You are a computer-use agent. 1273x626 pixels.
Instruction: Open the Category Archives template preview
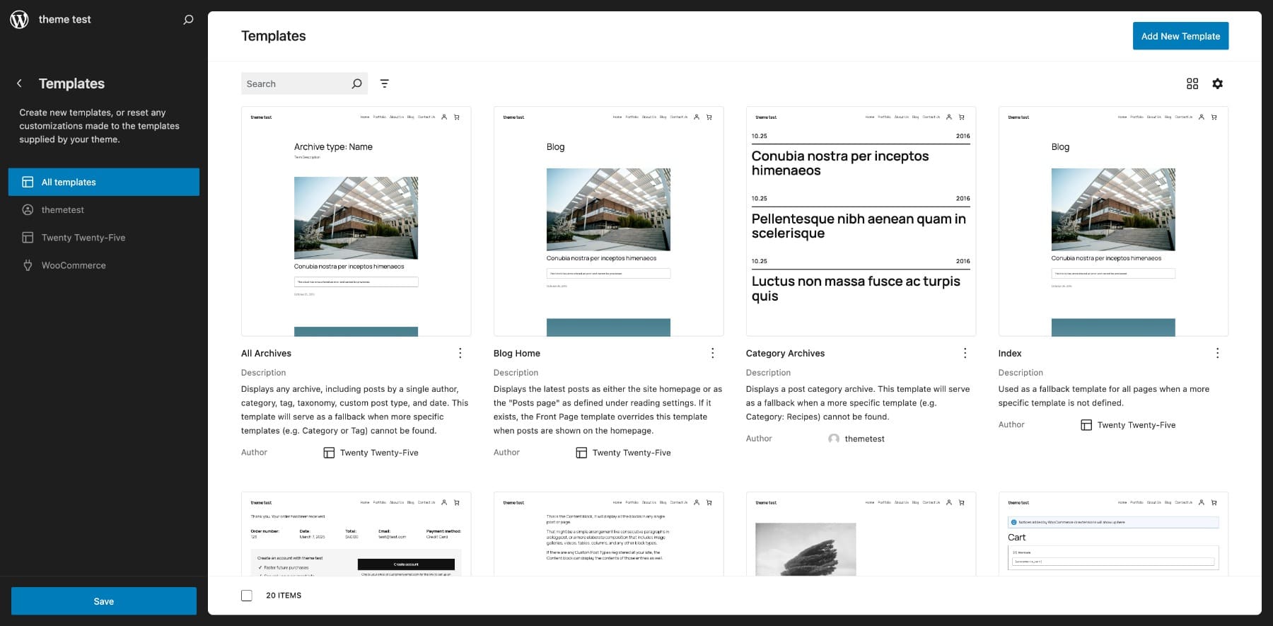tap(861, 221)
